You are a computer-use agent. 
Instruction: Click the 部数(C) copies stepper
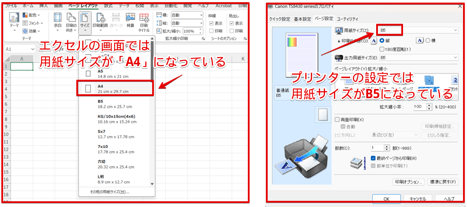[x=387, y=148]
